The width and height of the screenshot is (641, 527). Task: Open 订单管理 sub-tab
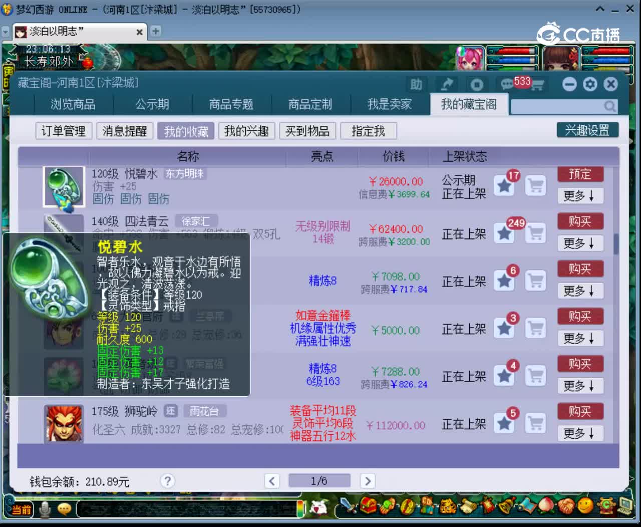coord(64,131)
